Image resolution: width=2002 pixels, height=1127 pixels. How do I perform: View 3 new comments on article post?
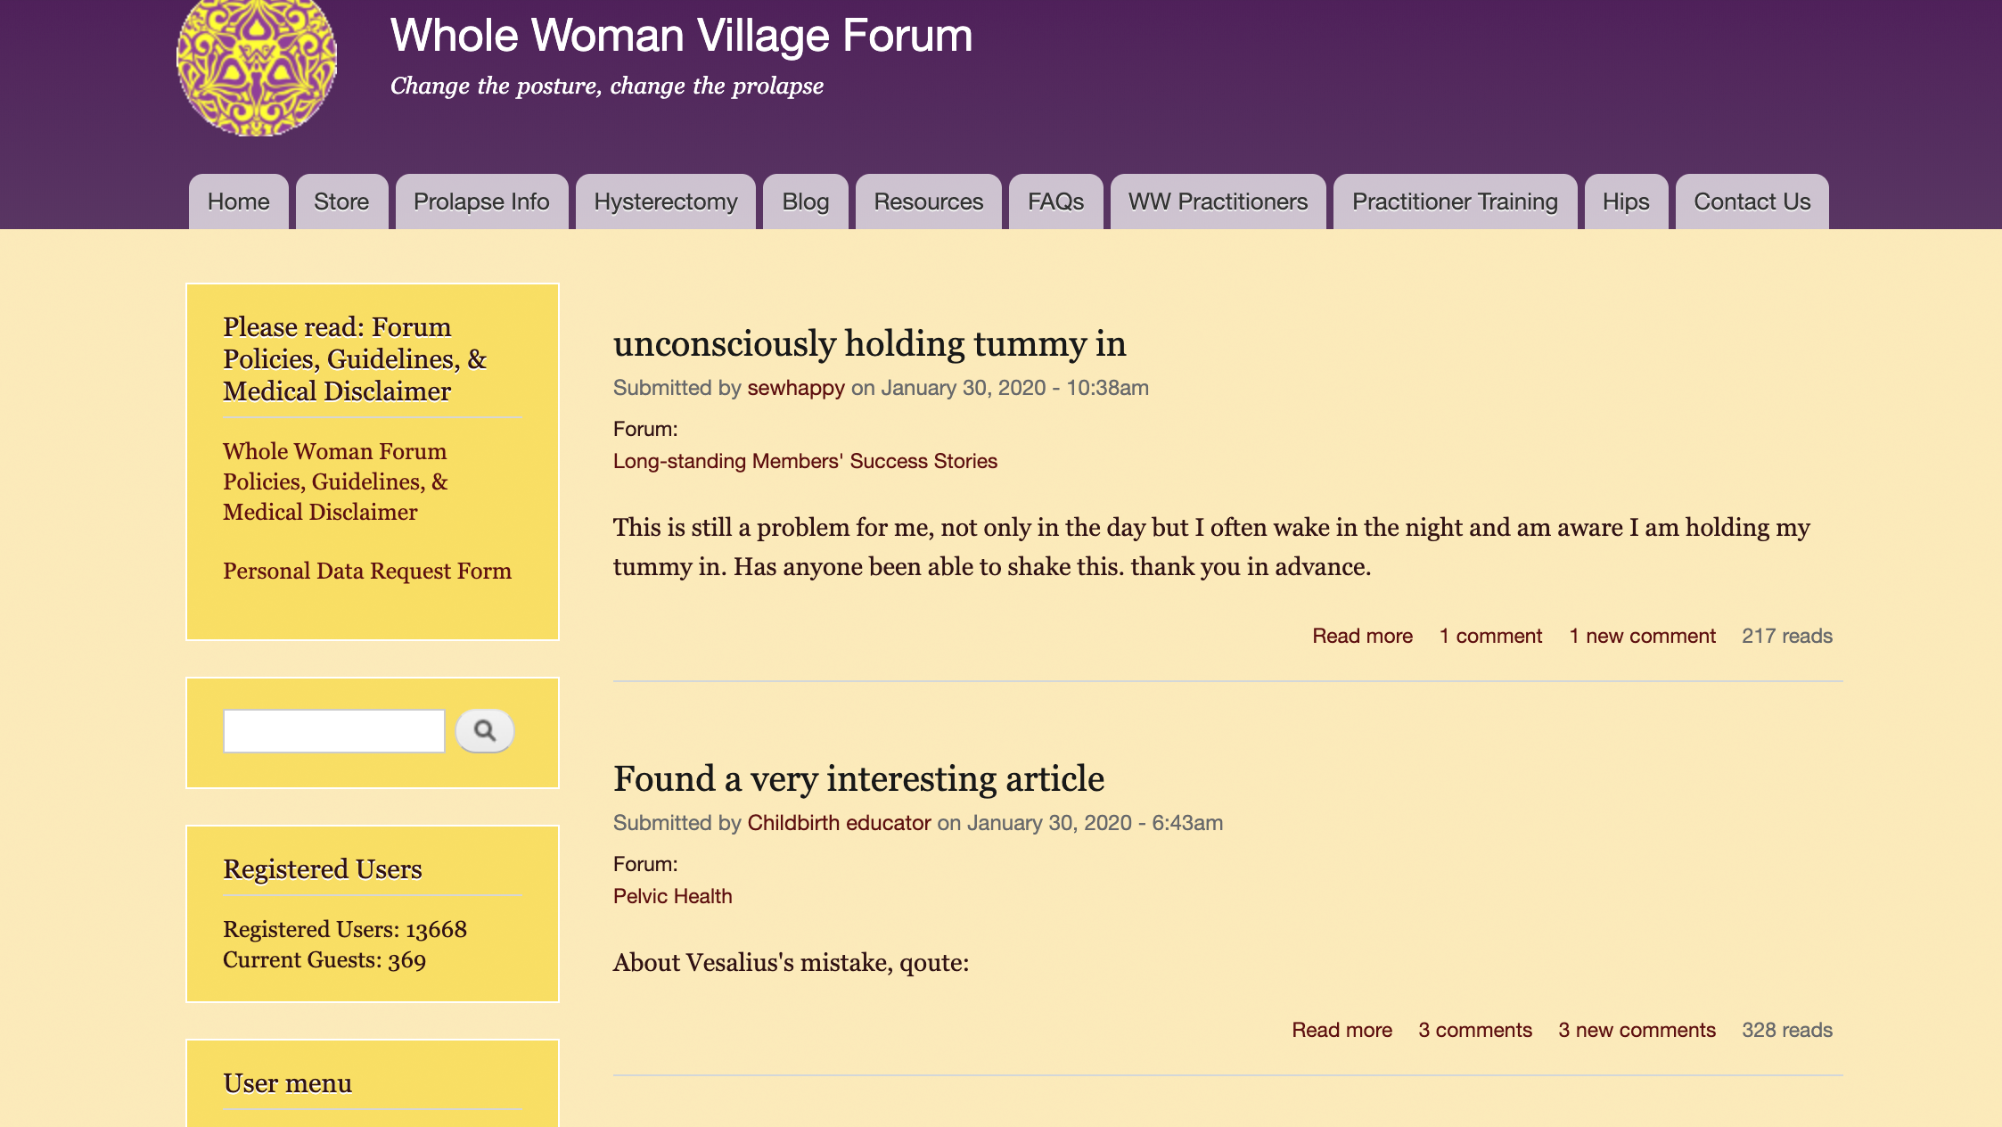point(1637,1030)
